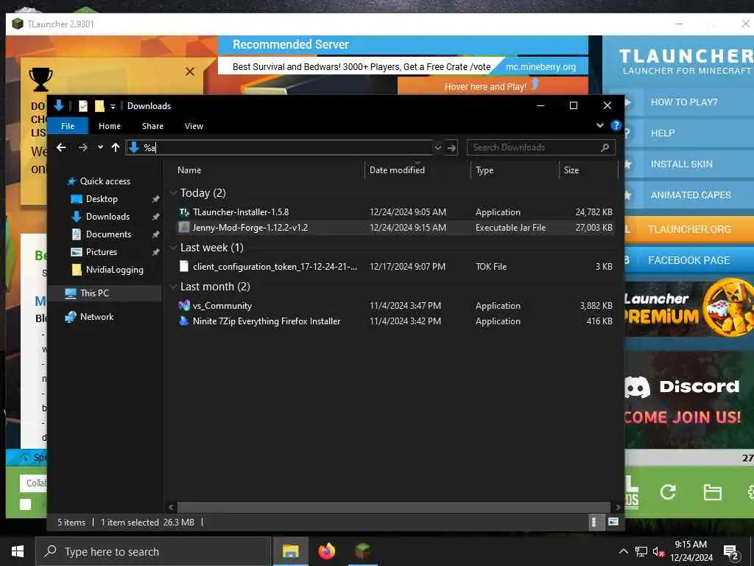Image resolution: width=754 pixels, height=566 pixels.
Task: Click the Go-to arrow beside address bar
Action: coord(451,147)
